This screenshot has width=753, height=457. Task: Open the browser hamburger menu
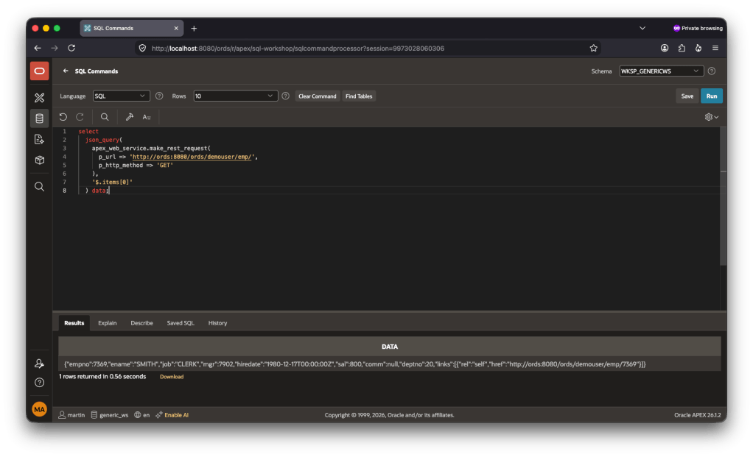715,48
